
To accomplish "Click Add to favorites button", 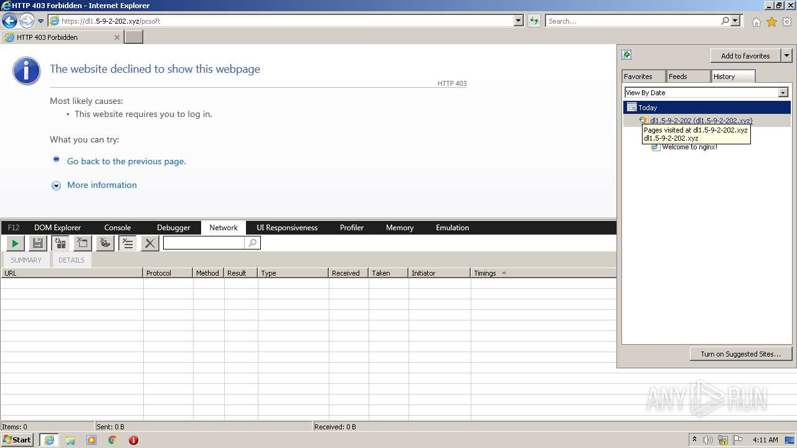I will (x=745, y=56).
